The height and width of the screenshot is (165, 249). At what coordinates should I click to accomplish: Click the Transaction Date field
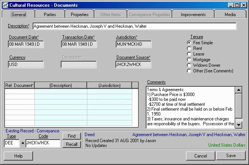[x=79, y=44]
